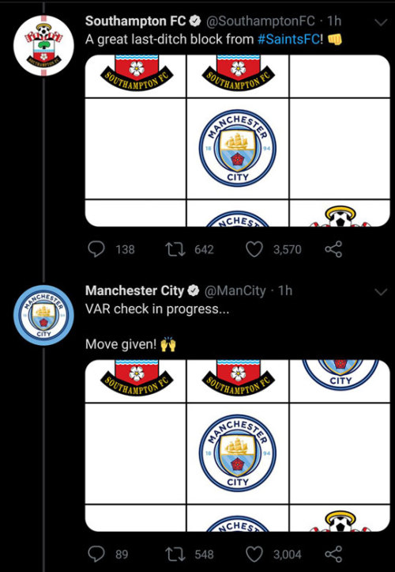Screen dimensions: 395x572
Task: Share the Manchester City tweet
Action: [x=333, y=555]
